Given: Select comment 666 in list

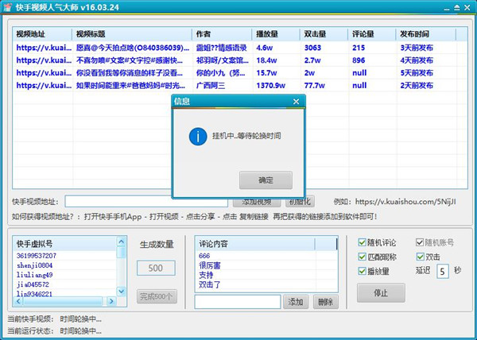Looking at the screenshot, I should click(x=204, y=256).
